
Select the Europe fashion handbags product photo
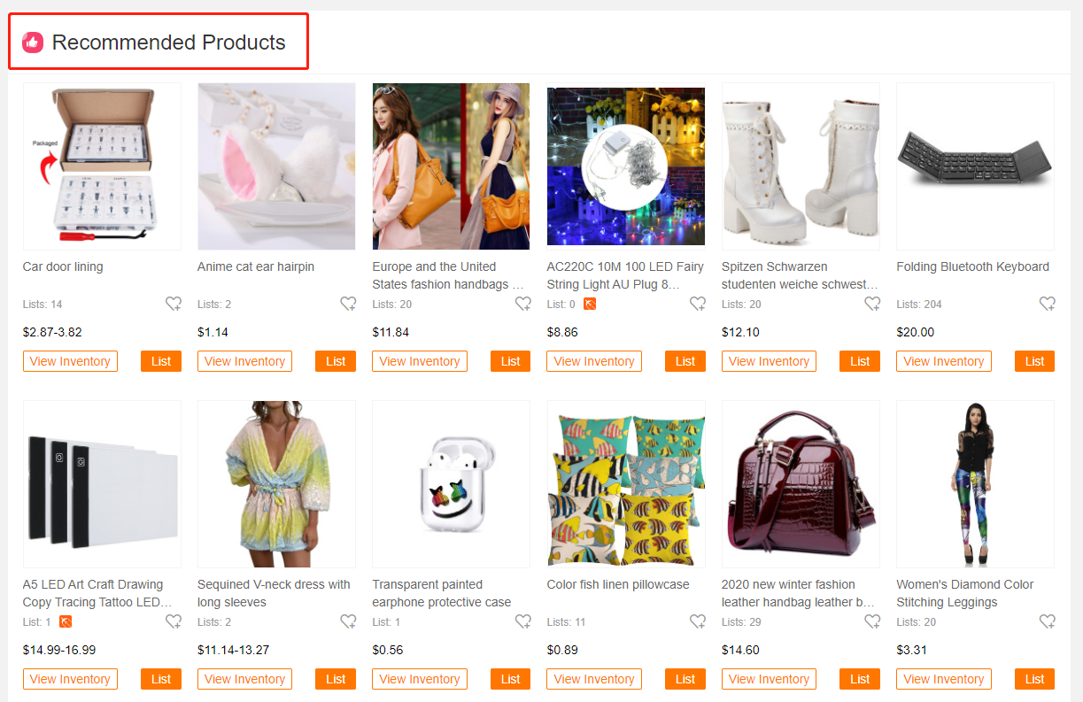[451, 166]
